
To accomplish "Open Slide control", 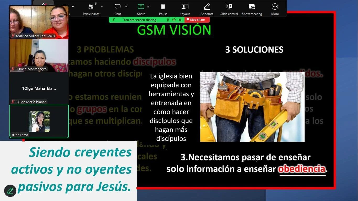I will [229, 9].
